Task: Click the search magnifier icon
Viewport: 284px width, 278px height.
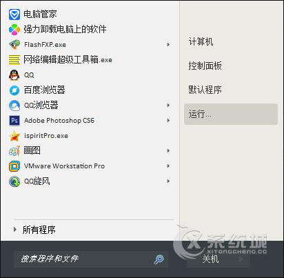Action: tap(159, 259)
